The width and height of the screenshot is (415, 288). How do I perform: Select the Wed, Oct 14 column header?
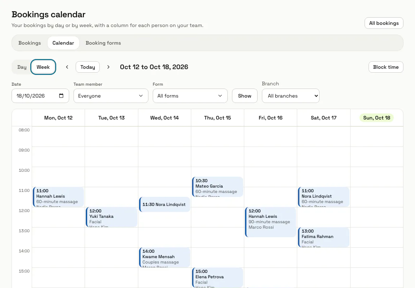pos(164,118)
